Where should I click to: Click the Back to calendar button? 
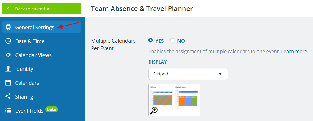coord(41,9)
